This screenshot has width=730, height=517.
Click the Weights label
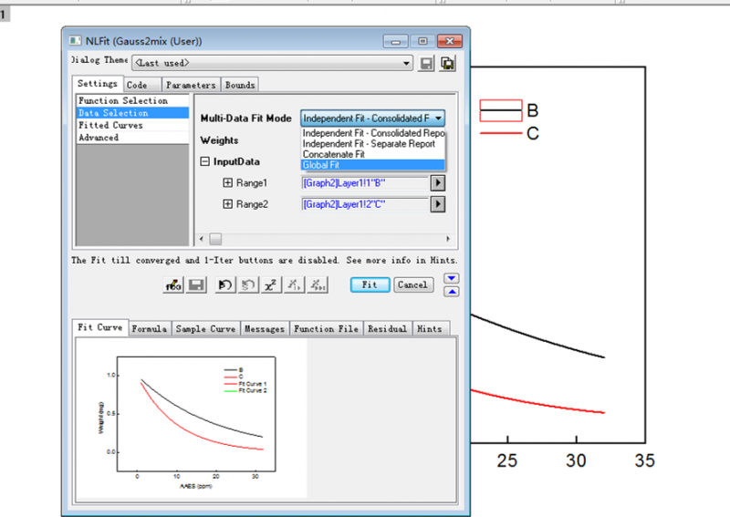pyautogui.click(x=219, y=140)
